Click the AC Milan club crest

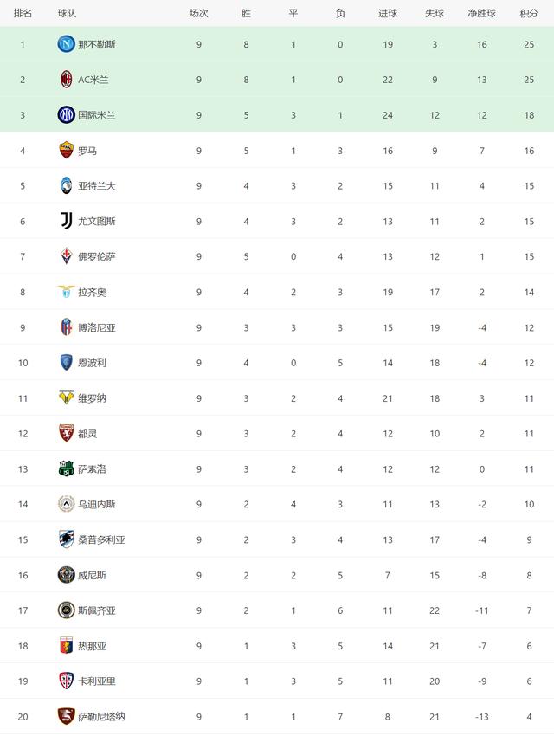tap(66, 80)
